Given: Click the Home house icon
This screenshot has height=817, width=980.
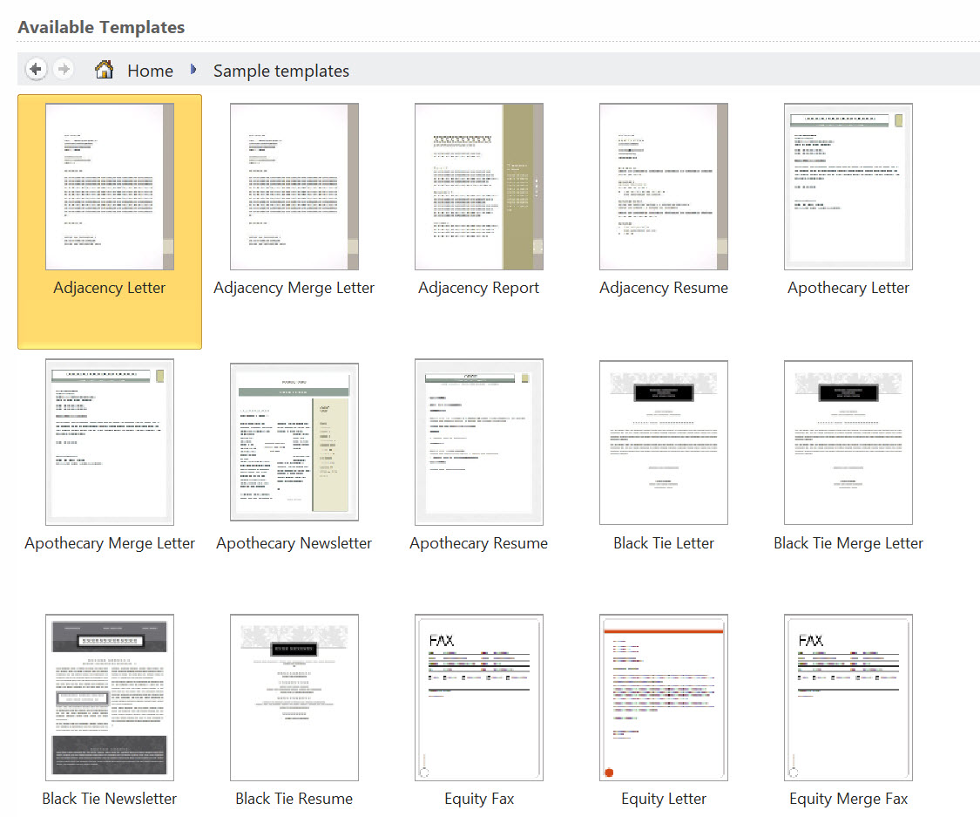Looking at the screenshot, I should [105, 71].
